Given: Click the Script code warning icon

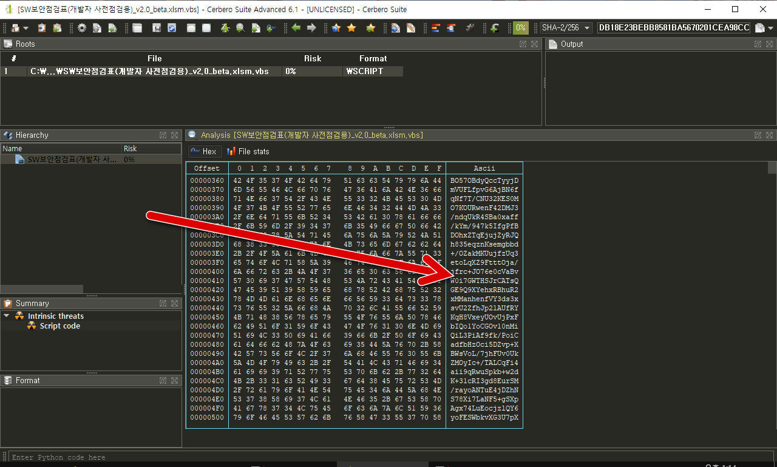Looking at the screenshot, I should [32, 326].
